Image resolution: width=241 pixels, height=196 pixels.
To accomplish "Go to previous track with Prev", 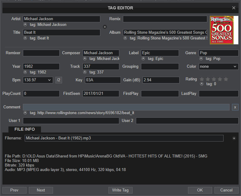I will point(14,190).
